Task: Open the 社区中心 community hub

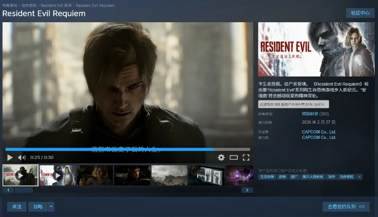Action: [x=360, y=13]
